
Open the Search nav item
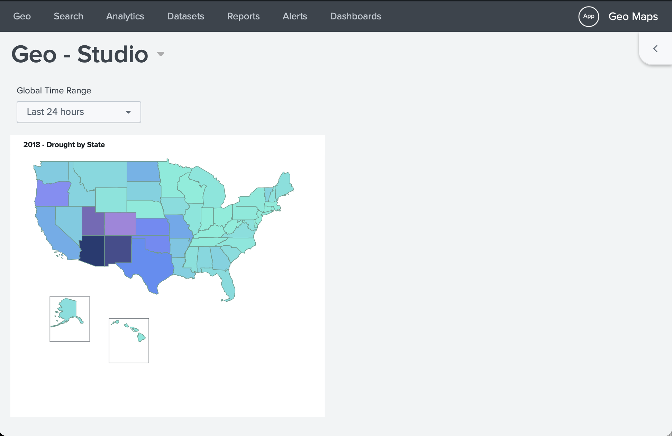coord(69,16)
